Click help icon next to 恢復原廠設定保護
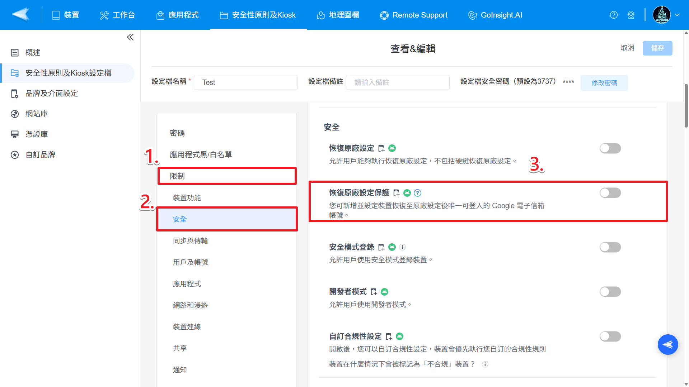689x387 pixels. tap(417, 193)
